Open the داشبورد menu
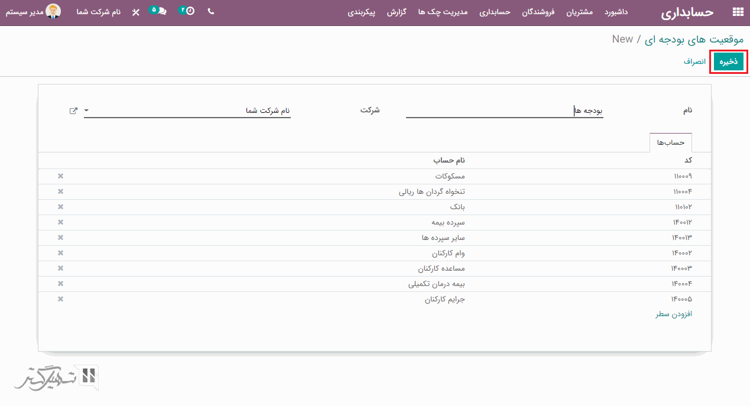Screen dimensions: 750x406 coord(616,12)
